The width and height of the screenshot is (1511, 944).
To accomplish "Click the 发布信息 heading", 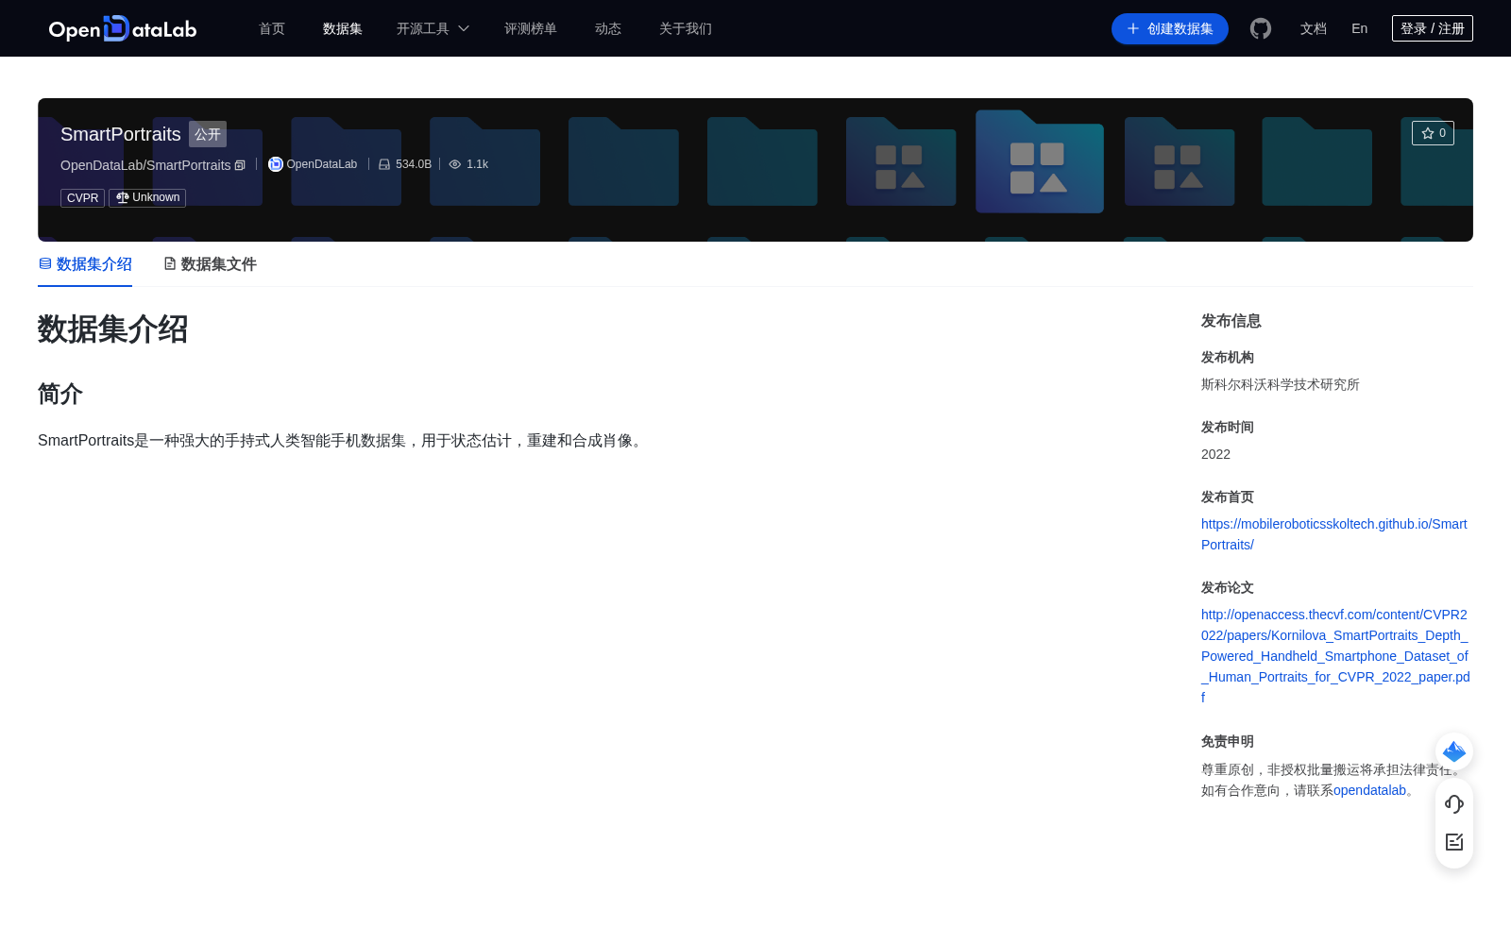I will (1231, 321).
